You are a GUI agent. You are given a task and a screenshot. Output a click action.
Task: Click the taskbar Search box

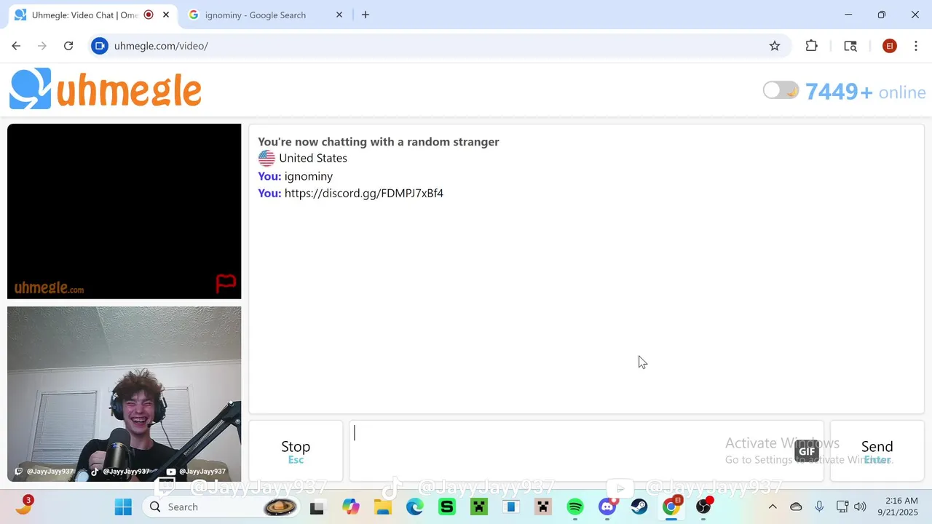pos(221,507)
